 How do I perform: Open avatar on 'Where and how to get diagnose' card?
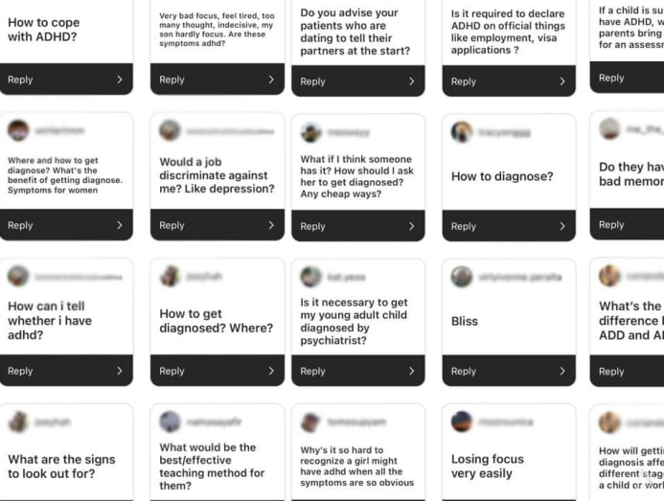point(18,130)
